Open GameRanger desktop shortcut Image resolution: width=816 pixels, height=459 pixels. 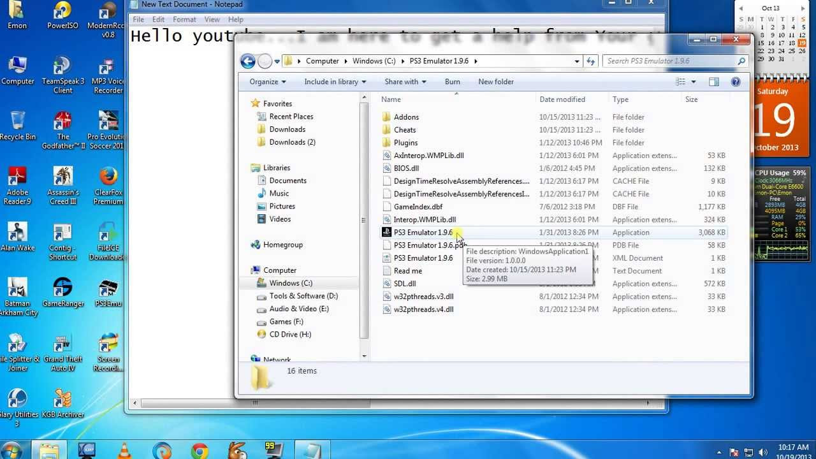coord(62,293)
